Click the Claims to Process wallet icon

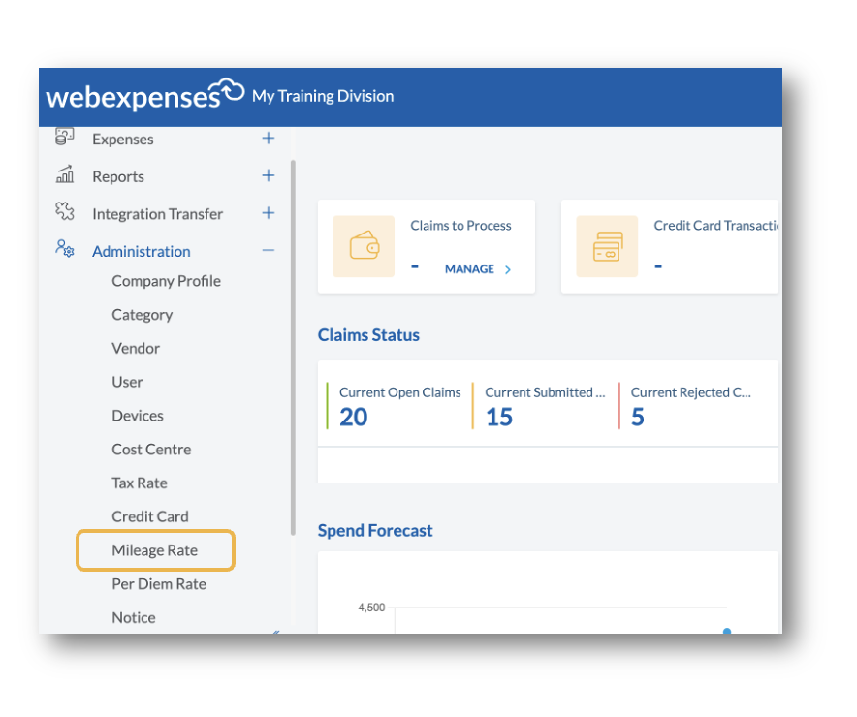[x=364, y=246]
